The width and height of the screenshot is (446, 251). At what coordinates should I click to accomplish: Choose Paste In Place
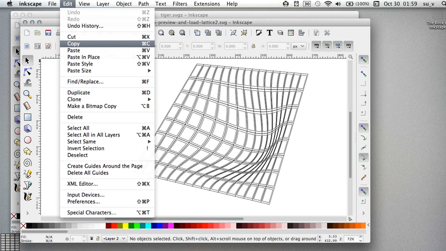coord(107,57)
